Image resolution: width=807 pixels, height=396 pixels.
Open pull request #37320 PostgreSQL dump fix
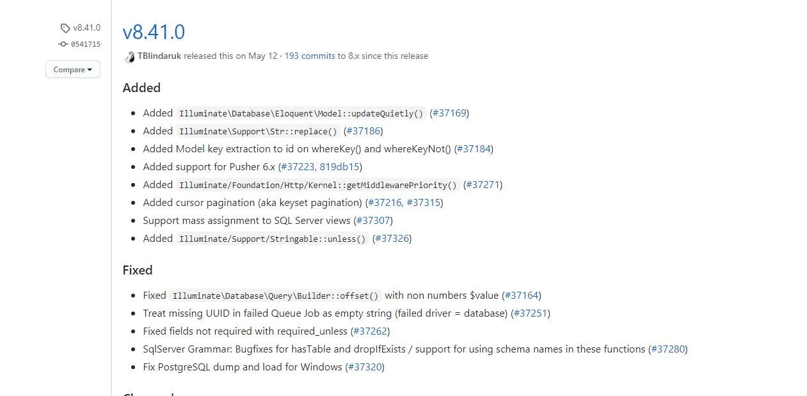pos(365,367)
